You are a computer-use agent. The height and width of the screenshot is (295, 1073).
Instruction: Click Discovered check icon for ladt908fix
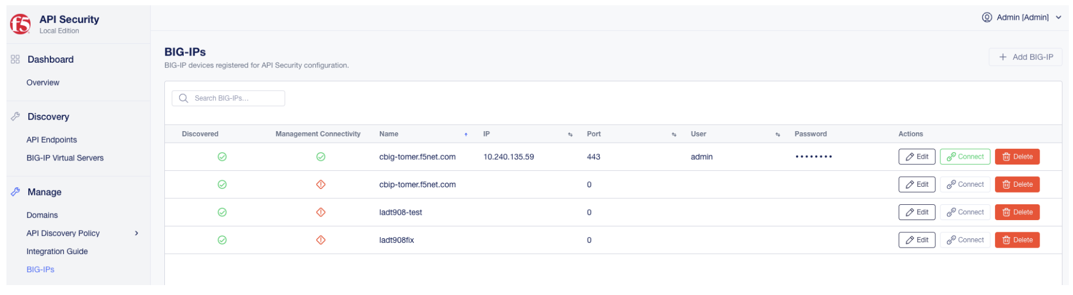(x=222, y=240)
